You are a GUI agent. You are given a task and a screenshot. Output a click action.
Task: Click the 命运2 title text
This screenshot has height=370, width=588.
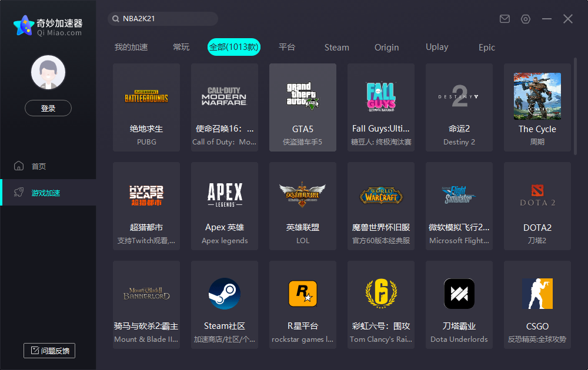point(459,129)
